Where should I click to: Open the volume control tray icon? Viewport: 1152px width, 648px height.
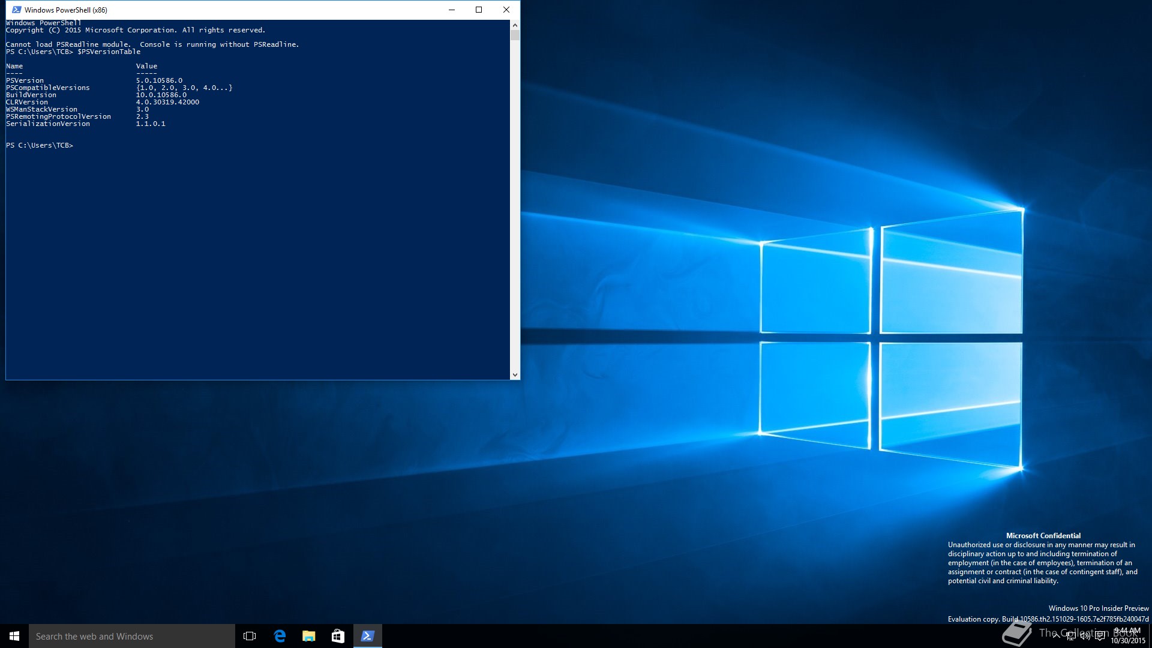(1085, 636)
